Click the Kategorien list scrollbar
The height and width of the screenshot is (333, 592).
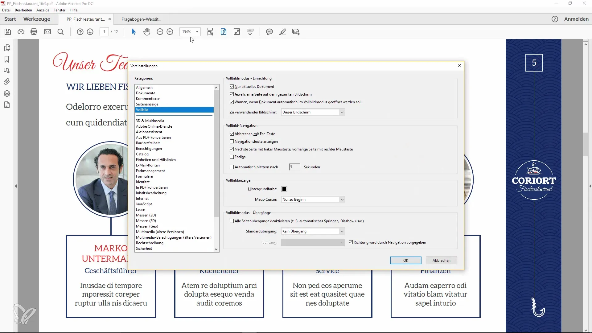click(216, 153)
